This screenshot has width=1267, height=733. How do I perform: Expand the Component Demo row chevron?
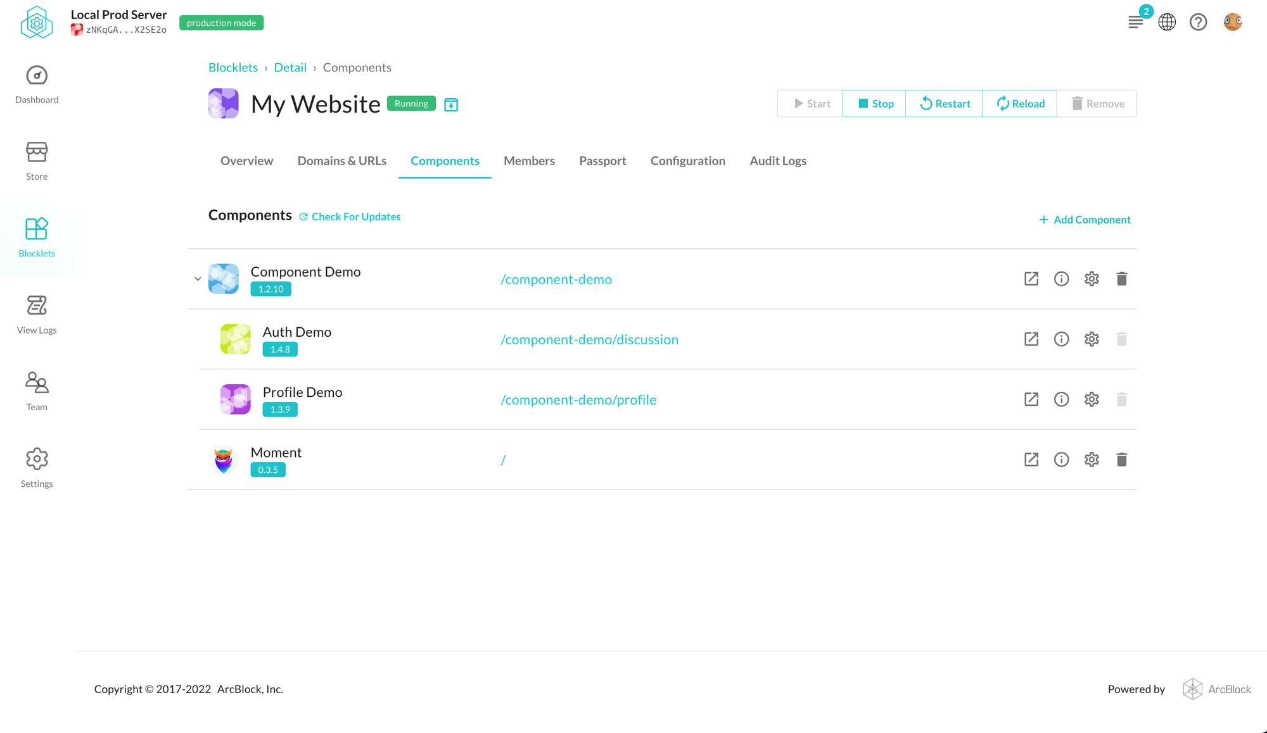coord(196,279)
